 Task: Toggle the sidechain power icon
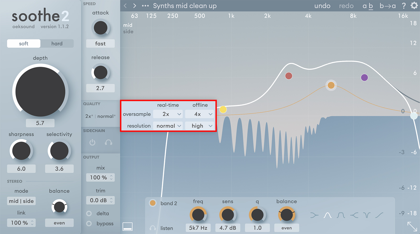point(92,143)
